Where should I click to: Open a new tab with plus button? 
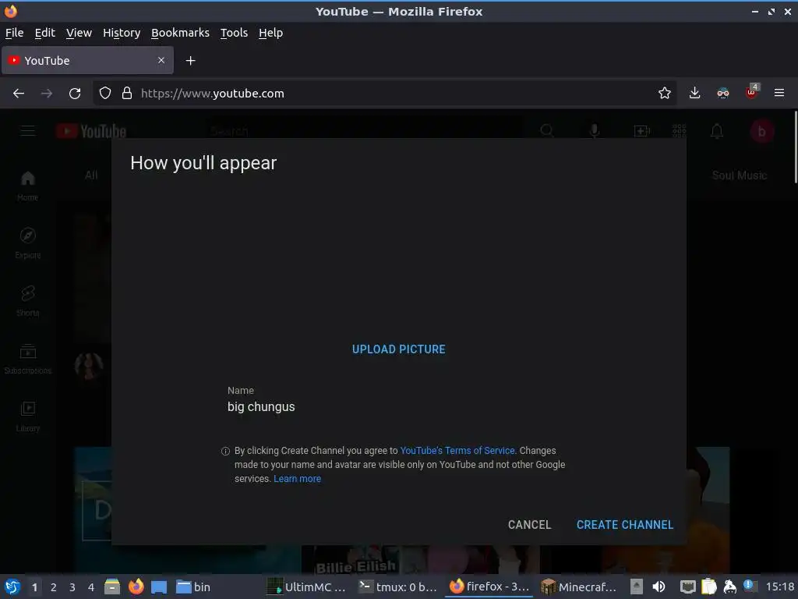click(190, 61)
